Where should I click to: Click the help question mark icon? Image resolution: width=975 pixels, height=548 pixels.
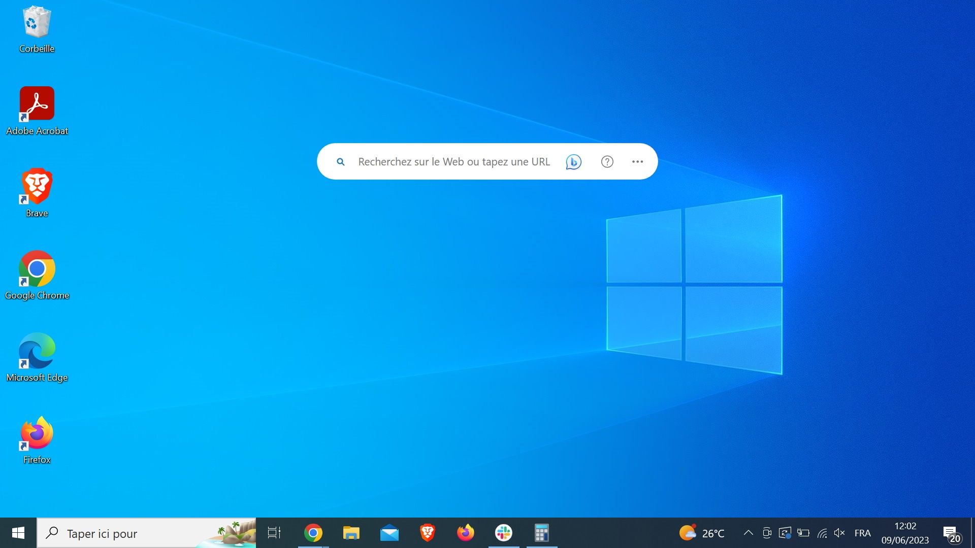[607, 162]
